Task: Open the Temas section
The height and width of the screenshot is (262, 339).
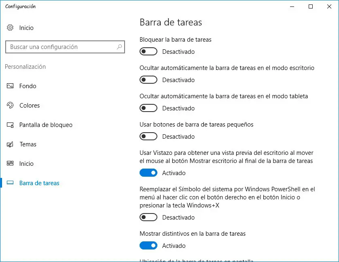Action: click(28, 144)
